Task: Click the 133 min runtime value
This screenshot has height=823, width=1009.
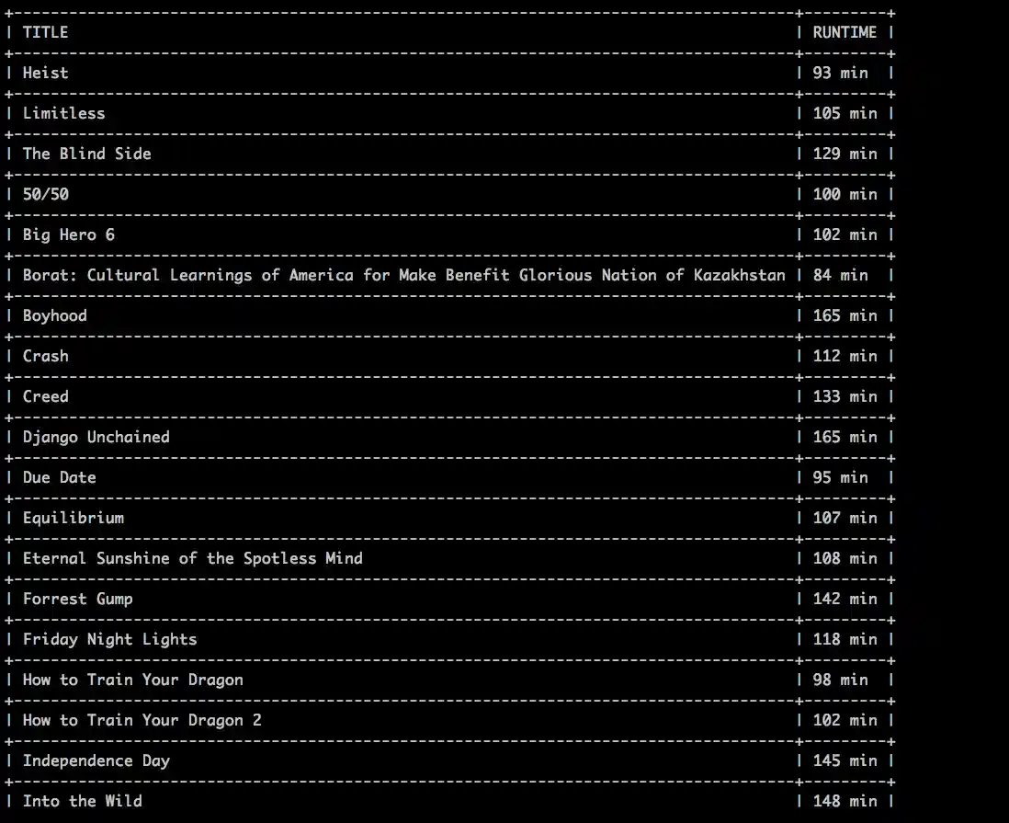Action: click(845, 396)
